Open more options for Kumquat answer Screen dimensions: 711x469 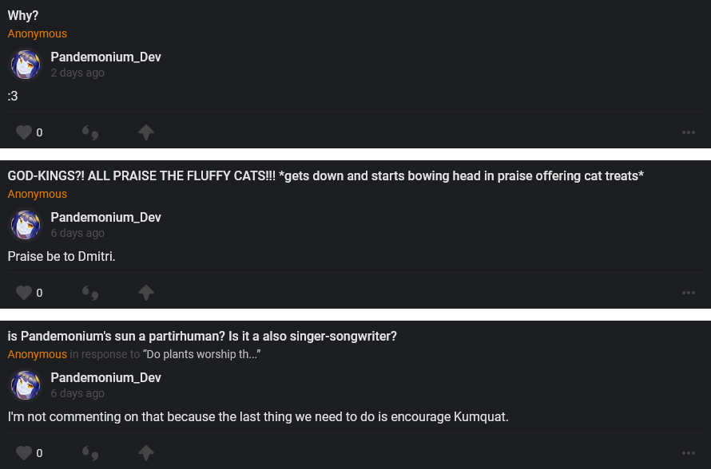click(689, 453)
